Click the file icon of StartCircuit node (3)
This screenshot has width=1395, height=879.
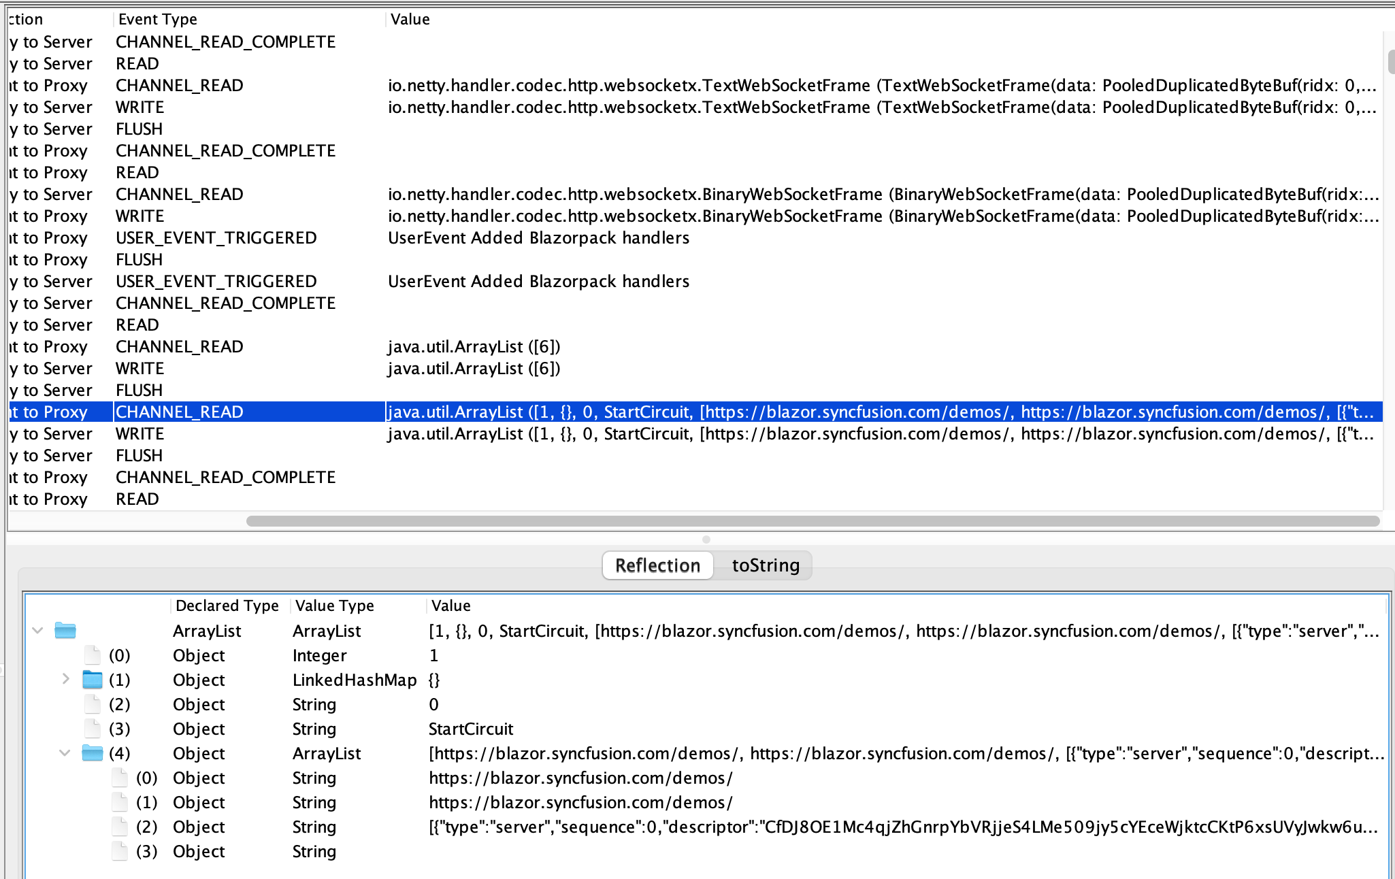[92, 729]
